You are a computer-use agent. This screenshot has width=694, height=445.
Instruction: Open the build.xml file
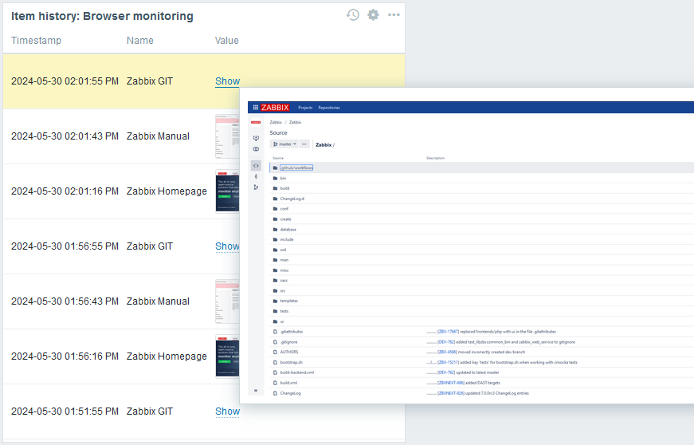tap(288, 383)
